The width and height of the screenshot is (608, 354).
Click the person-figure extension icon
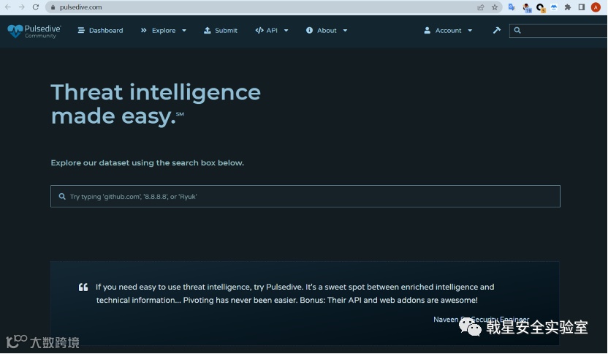click(527, 7)
